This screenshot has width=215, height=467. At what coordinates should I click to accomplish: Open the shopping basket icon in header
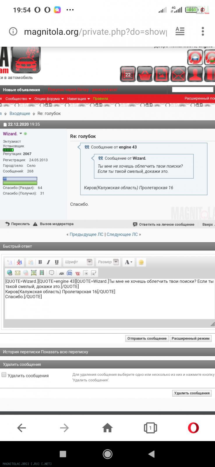click(x=145, y=74)
